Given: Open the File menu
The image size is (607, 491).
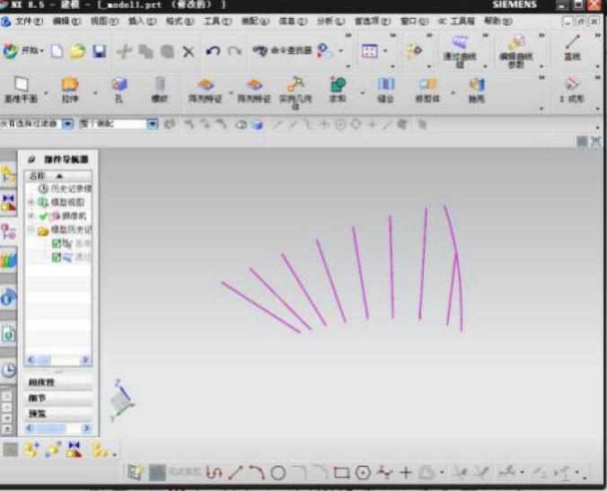Looking at the screenshot, I should (28, 21).
